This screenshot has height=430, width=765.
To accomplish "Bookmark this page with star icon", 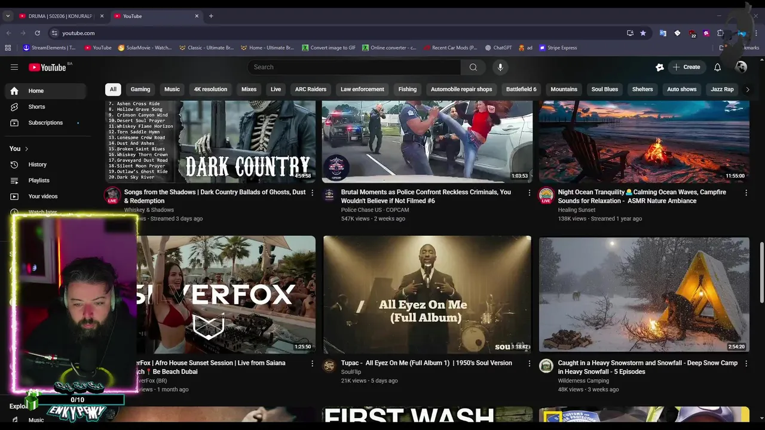I will (643, 33).
